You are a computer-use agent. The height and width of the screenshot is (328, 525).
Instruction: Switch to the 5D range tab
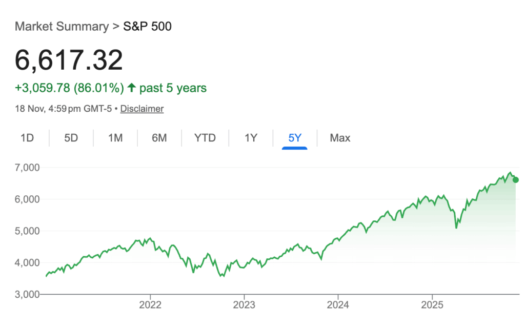coord(71,138)
